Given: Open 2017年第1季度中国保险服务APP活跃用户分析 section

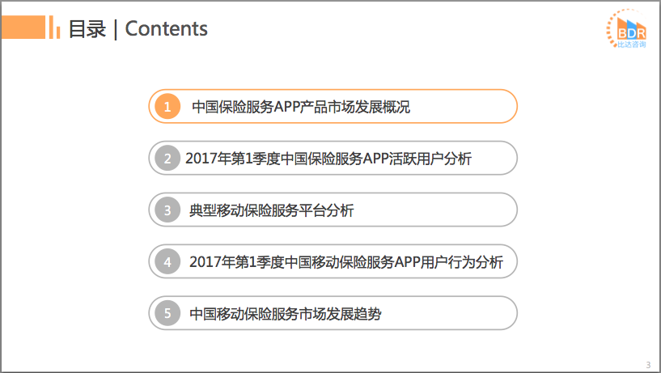Looking at the screenshot, I should click(x=328, y=159).
